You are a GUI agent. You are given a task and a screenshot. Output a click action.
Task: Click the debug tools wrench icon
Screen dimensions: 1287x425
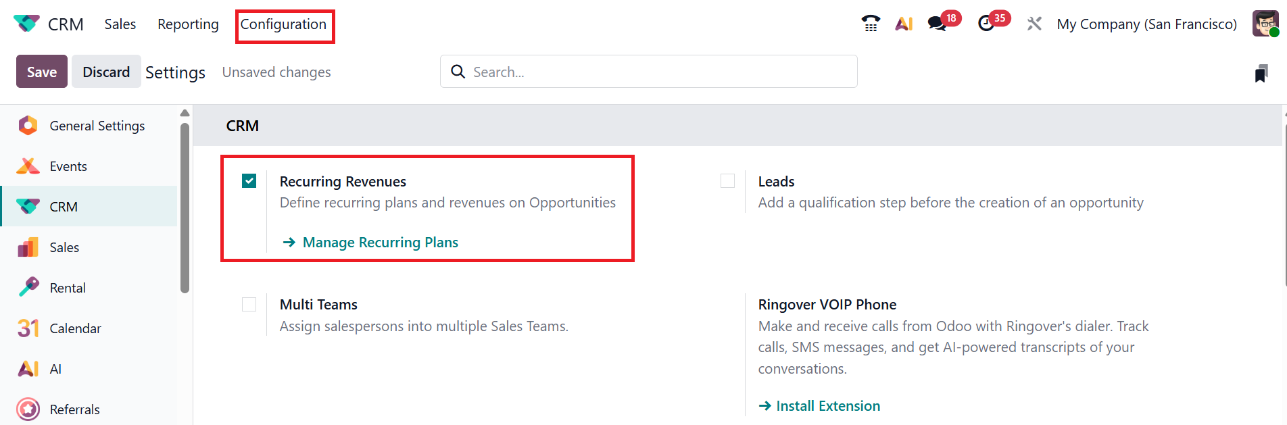[1034, 24]
